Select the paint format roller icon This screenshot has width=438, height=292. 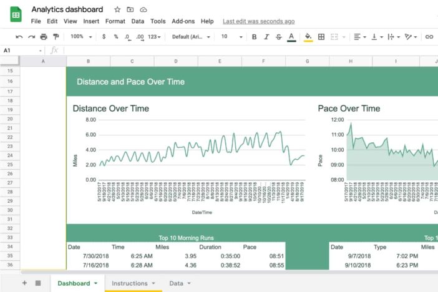56,37
